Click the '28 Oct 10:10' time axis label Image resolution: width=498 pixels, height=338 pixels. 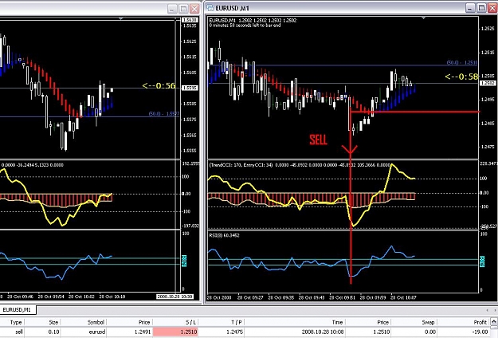(112, 297)
